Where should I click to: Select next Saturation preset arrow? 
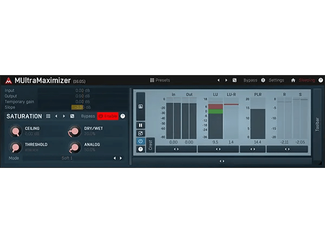64,116
